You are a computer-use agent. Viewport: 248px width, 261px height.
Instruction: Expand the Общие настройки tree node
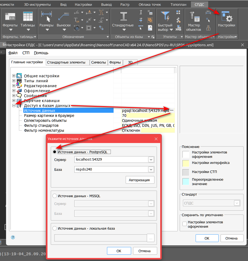click(x=14, y=76)
